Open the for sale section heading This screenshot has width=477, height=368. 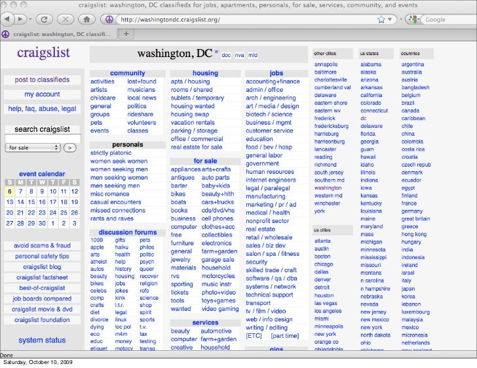coord(205,161)
